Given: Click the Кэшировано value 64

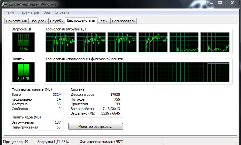Looking at the screenshot, I should tap(59, 99).
